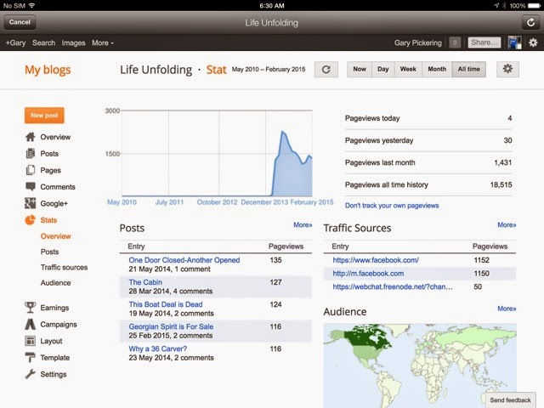Image resolution: width=544 pixels, height=408 pixels.
Task: Click the Template paint roller icon
Action: click(31, 358)
